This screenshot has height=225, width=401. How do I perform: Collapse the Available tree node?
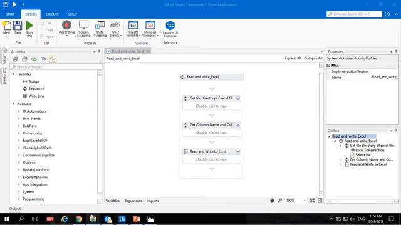pos(14,104)
